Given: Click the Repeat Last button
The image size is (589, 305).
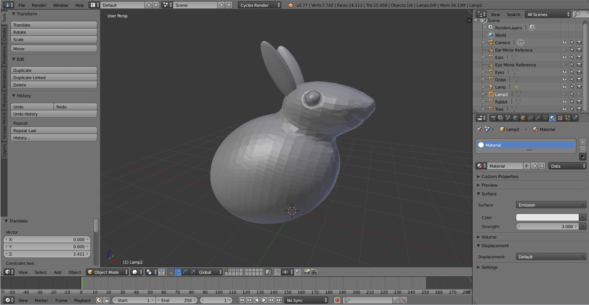Looking at the screenshot, I should pyautogui.click(x=53, y=131).
